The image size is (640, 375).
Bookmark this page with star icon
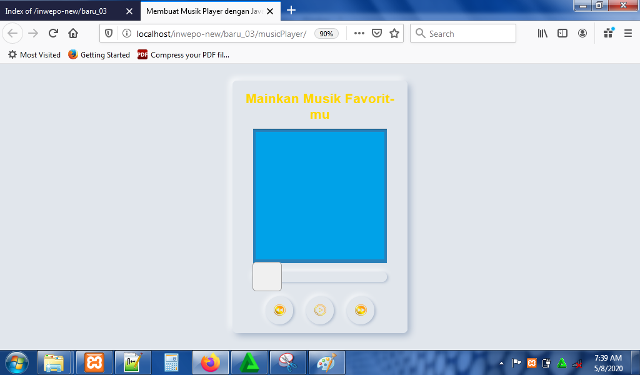[x=394, y=34]
